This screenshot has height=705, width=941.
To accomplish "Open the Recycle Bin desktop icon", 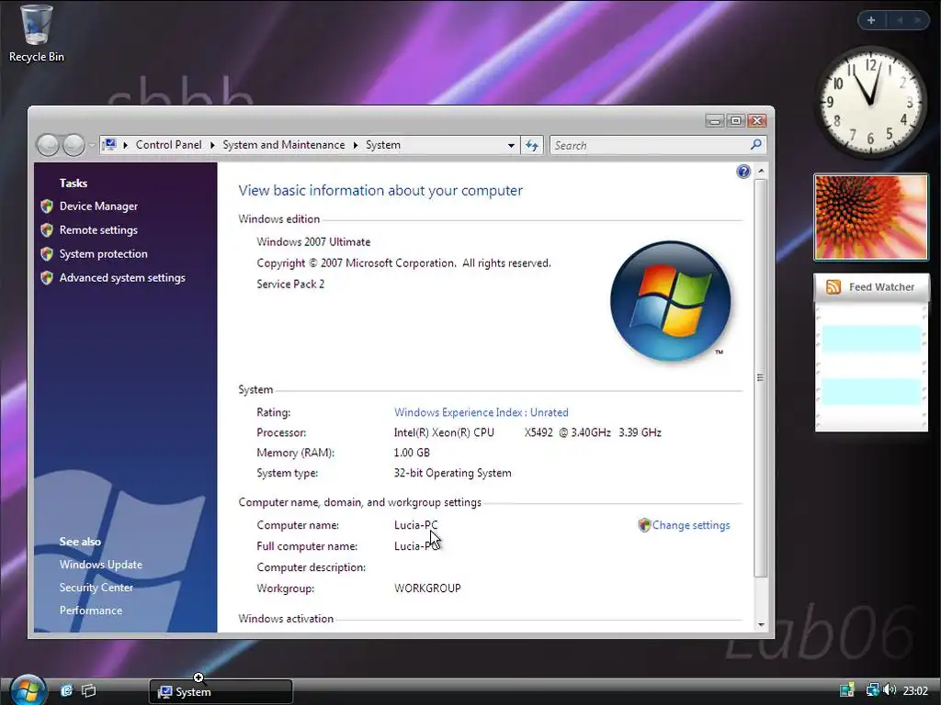I will point(36,33).
